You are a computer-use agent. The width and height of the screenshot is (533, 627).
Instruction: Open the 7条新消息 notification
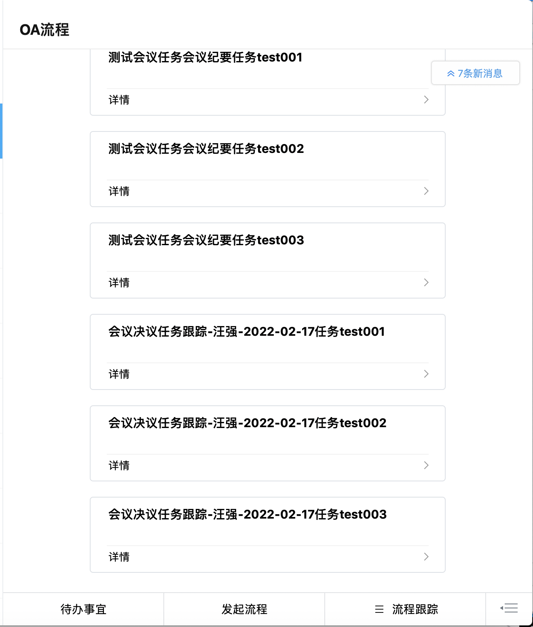click(480, 73)
